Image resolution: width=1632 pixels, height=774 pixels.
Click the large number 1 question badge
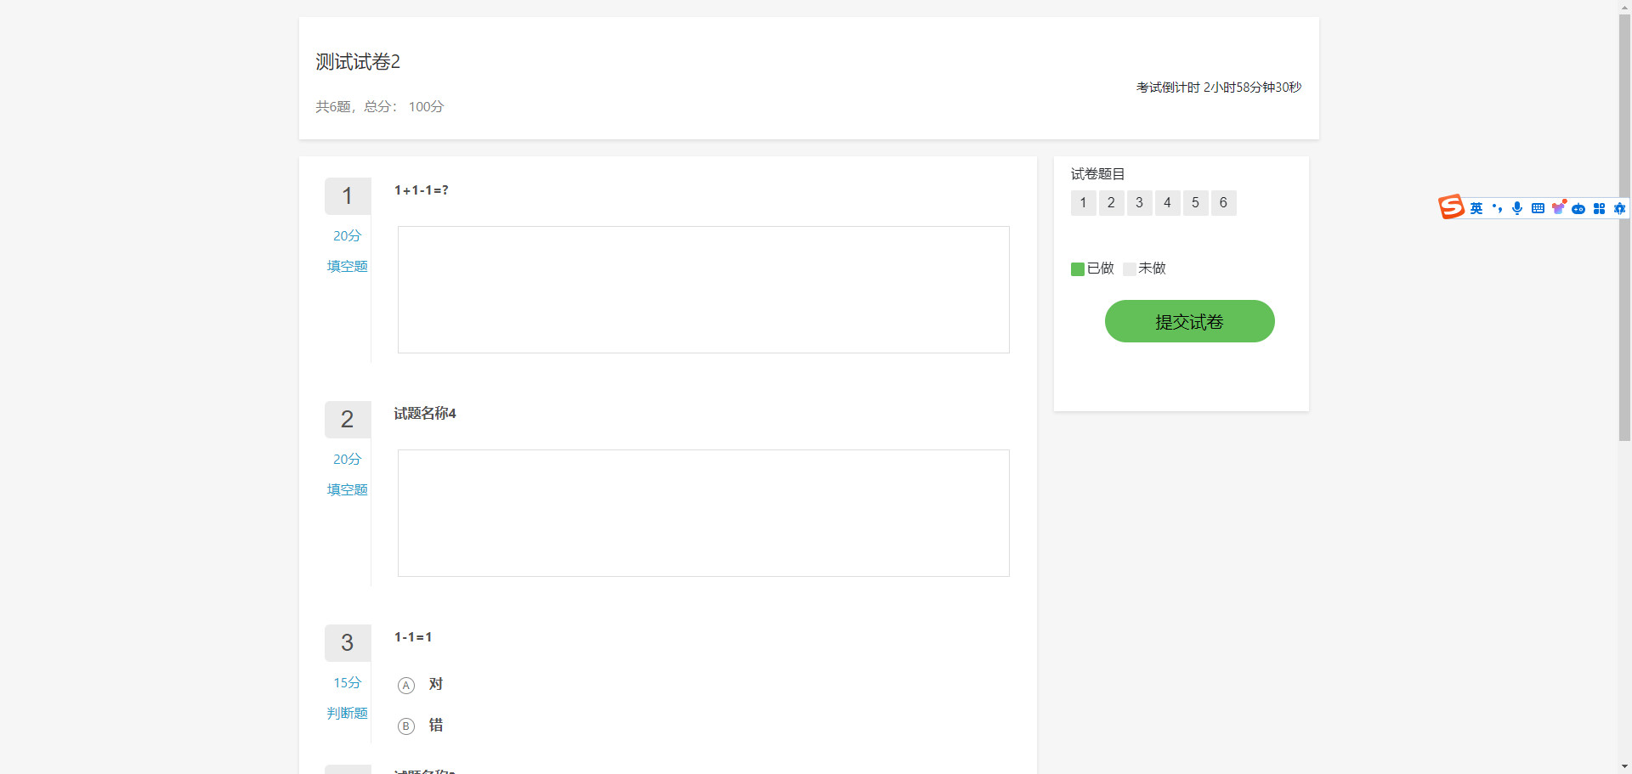click(348, 196)
